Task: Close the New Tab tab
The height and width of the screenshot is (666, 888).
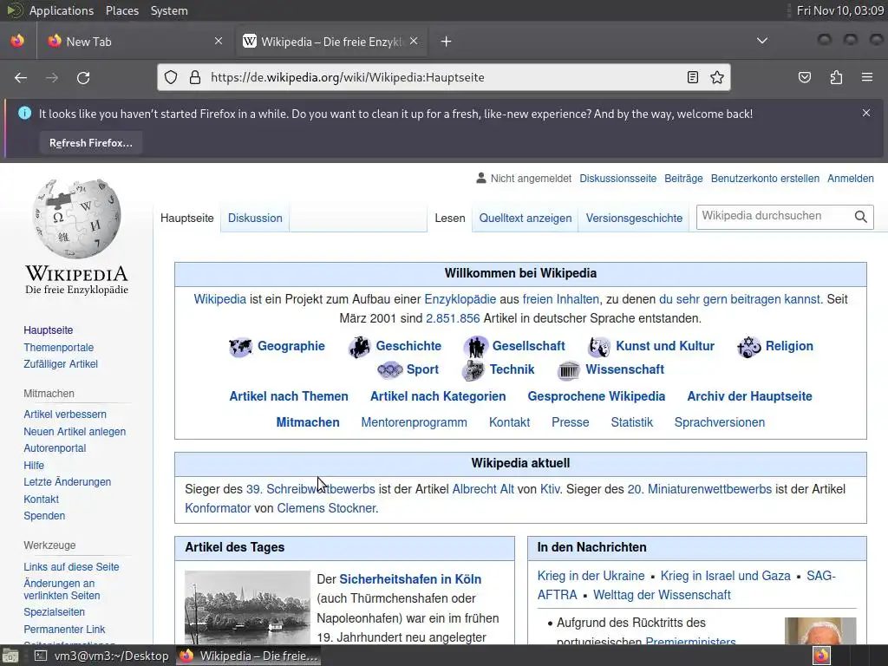Action: click(219, 41)
